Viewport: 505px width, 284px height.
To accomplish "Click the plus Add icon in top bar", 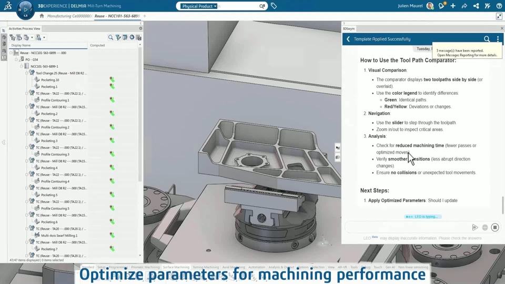I will [x=453, y=6].
